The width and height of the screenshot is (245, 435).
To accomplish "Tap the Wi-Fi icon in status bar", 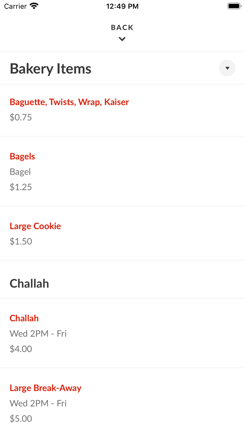I will pos(33,6).
